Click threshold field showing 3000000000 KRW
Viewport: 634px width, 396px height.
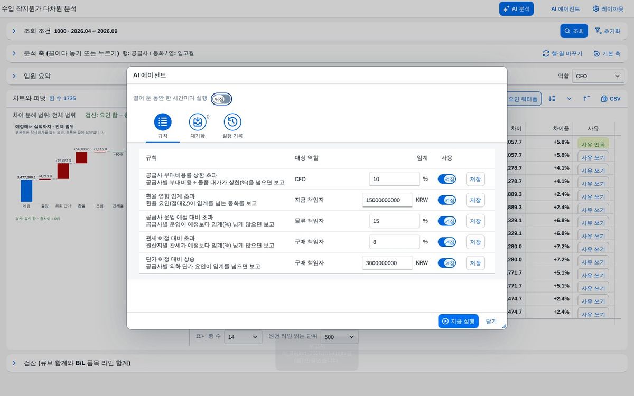tap(387, 263)
